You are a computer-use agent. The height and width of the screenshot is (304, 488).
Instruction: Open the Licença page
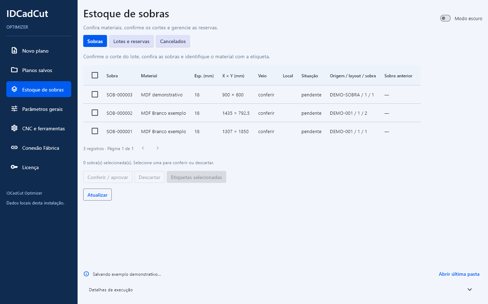[39, 167]
